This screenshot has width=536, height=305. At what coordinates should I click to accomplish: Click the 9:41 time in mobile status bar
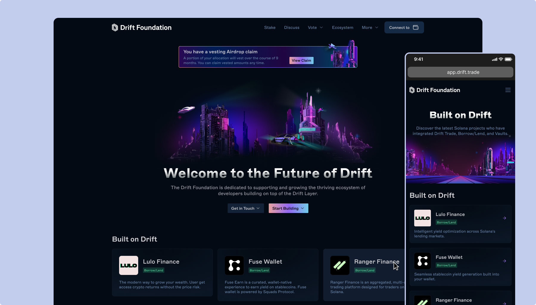point(418,59)
